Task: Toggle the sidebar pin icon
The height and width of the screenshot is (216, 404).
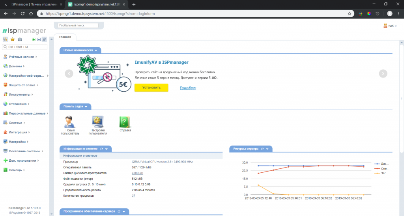Action: [44, 39]
